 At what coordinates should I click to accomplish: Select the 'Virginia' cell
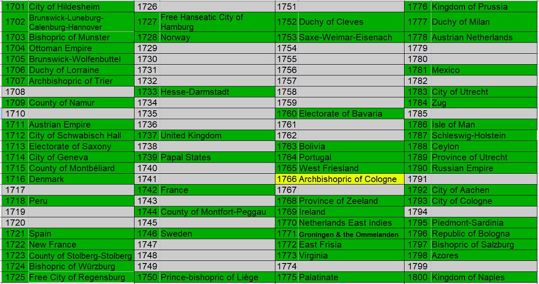pos(351,255)
